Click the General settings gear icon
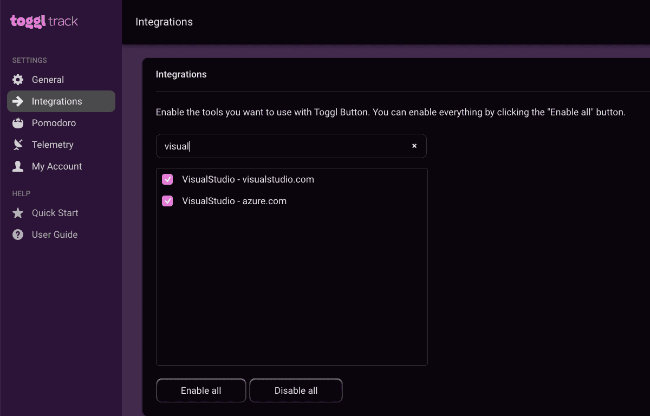Viewport: 650px width, 416px height. 18,79
